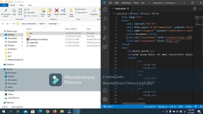
Task: Open Copy to dropdown in Organize group
Action: [49, 13]
